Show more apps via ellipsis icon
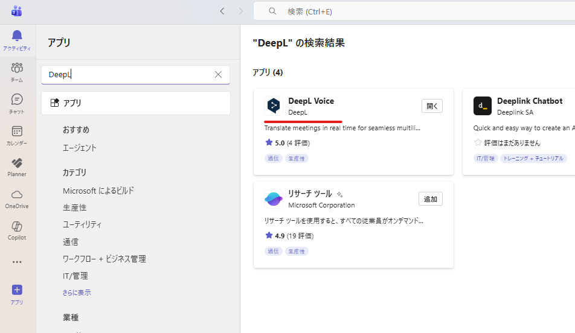The height and width of the screenshot is (333, 575). pos(17,262)
